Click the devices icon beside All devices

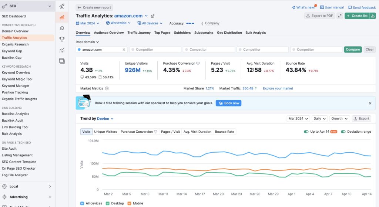click(x=139, y=23)
